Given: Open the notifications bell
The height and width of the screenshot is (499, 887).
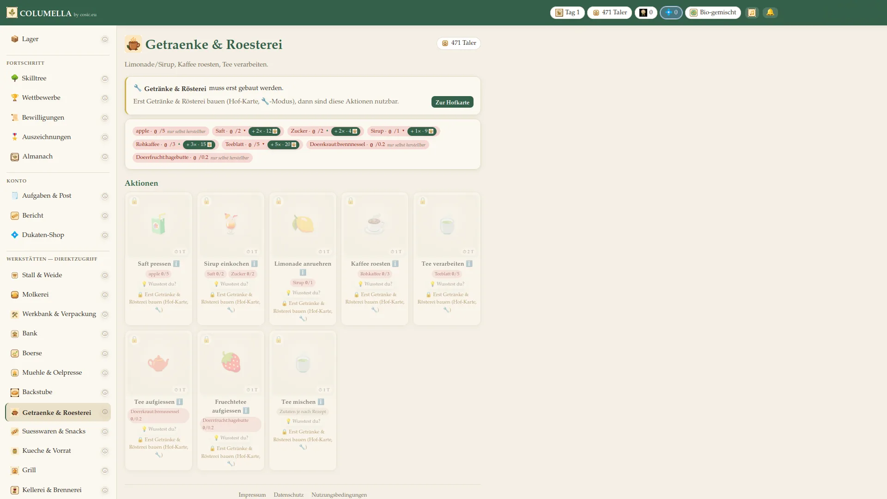Looking at the screenshot, I should [770, 12].
